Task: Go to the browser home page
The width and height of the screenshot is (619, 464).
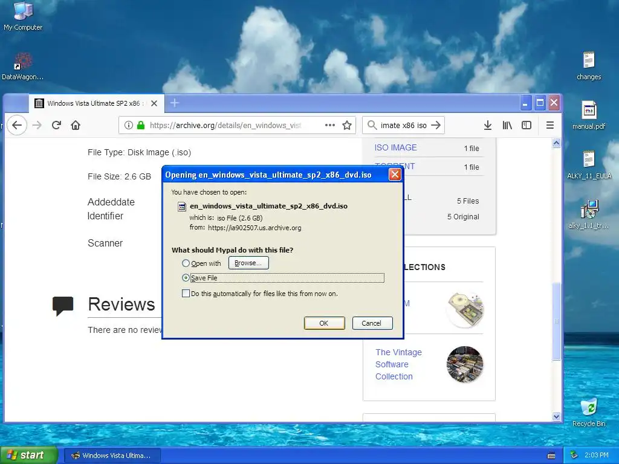Action: click(x=76, y=125)
